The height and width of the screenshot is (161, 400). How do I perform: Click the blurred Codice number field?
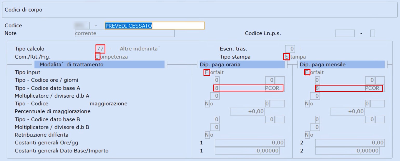tap(82, 25)
